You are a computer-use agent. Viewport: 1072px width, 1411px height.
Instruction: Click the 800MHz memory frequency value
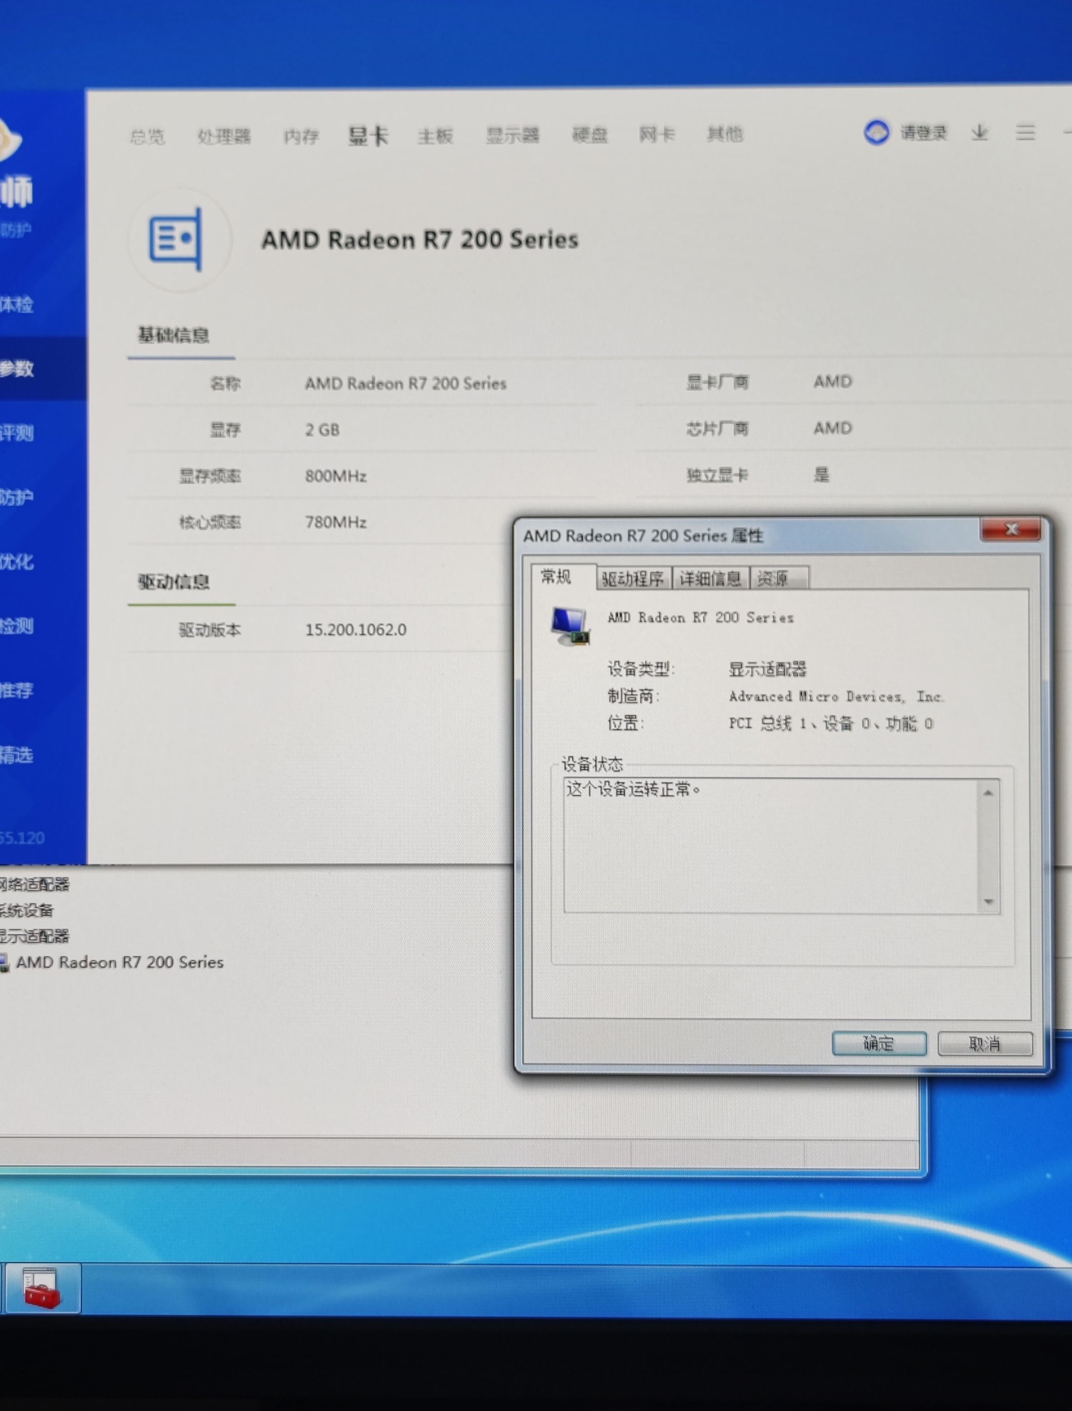[x=336, y=476]
